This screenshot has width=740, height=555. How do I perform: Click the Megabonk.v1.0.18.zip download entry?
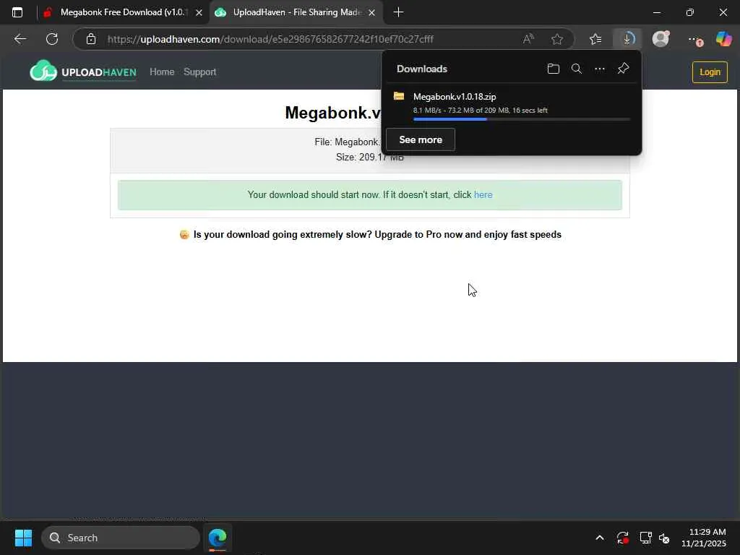[512, 106]
